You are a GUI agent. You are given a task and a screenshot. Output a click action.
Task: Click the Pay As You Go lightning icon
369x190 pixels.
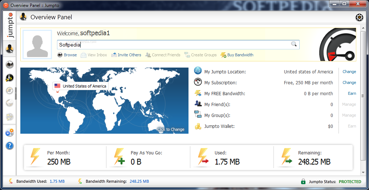(119, 157)
